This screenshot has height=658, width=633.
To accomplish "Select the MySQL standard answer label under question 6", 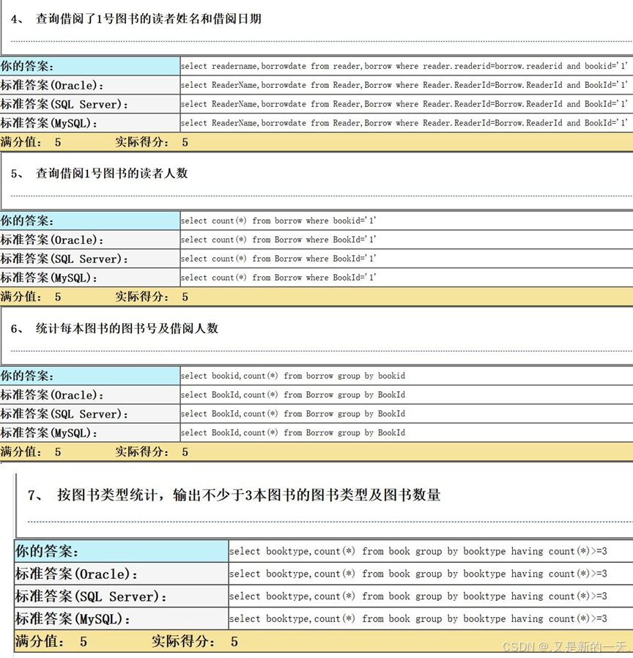I will pos(49,433).
